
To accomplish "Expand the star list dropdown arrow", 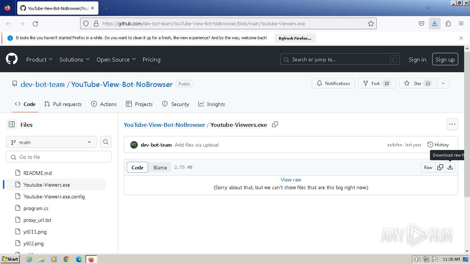I will pos(443,83).
